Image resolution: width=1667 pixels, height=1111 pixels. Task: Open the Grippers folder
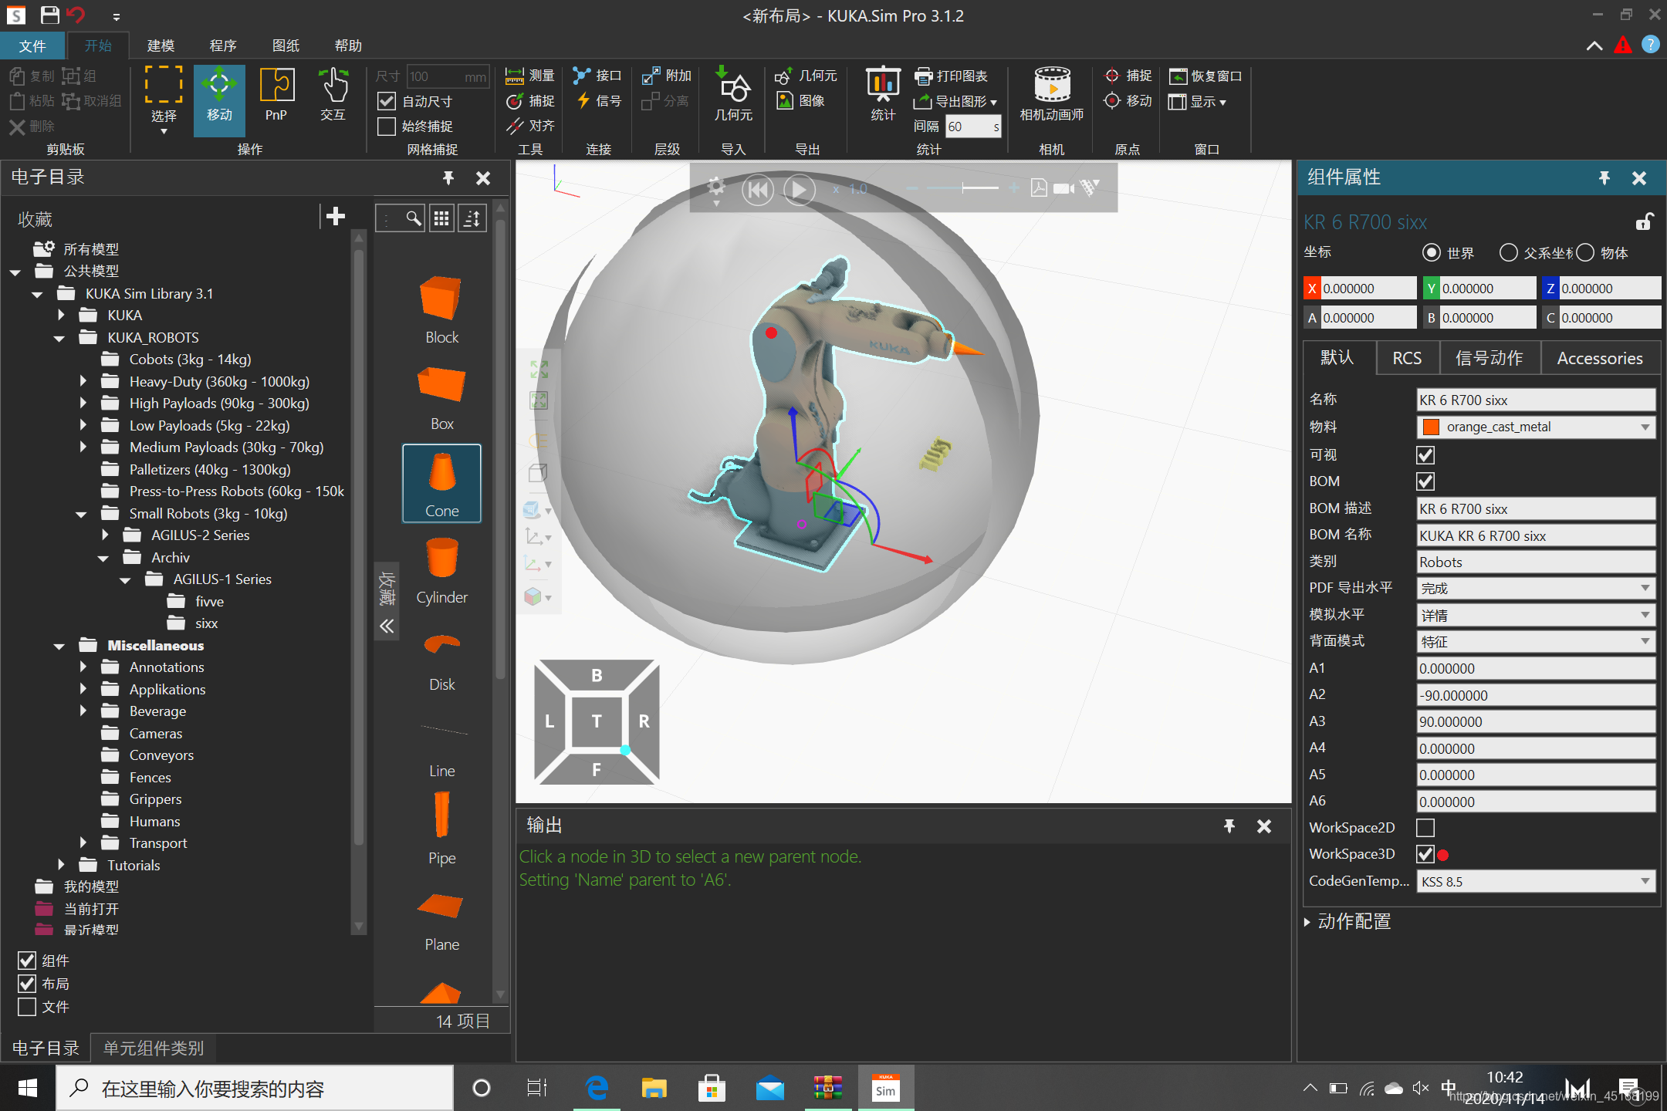pyautogui.click(x=155, y=799)
